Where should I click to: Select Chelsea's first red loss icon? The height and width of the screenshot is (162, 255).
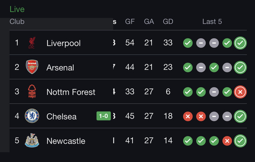click(188, 117)
